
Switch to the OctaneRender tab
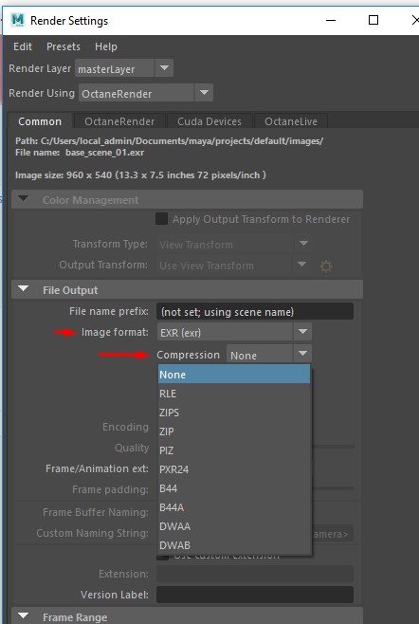pos(119,121)
